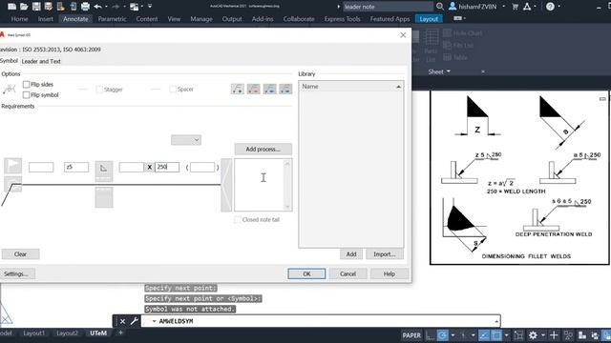Screen dimensions: 611x343
Task: Click the weld size field containing z5
Action: point(76,167)
